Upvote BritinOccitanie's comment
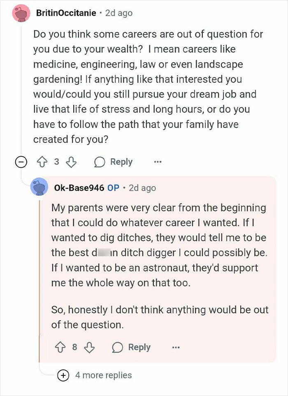The height and width of the screenshot is (396, 288). click(42, 162)
